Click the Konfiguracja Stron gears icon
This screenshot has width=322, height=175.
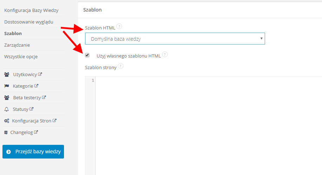pyautogui.click(x=7, y=121)
